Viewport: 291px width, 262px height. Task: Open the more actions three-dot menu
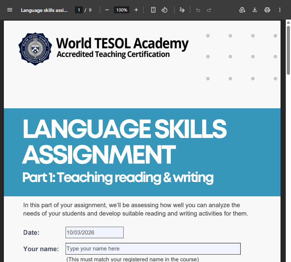[x=280, y=10]
